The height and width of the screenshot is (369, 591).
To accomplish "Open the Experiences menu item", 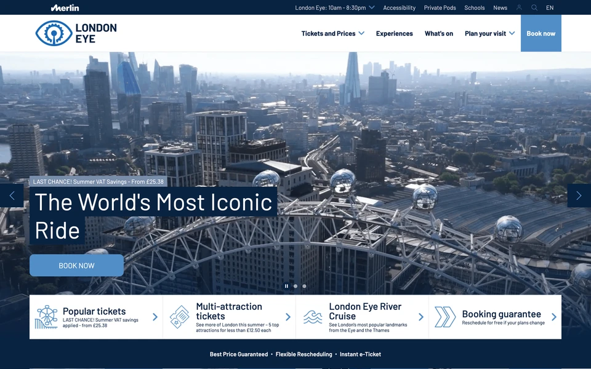I will pos(394,33).
